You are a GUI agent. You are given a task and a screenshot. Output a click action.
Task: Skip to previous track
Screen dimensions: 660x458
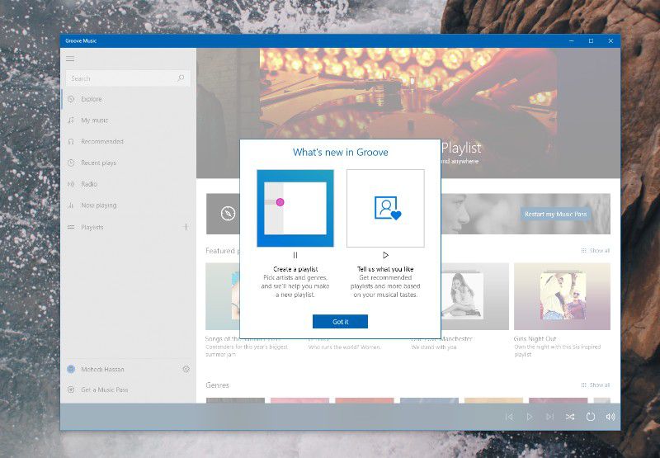tap(509, 417)
